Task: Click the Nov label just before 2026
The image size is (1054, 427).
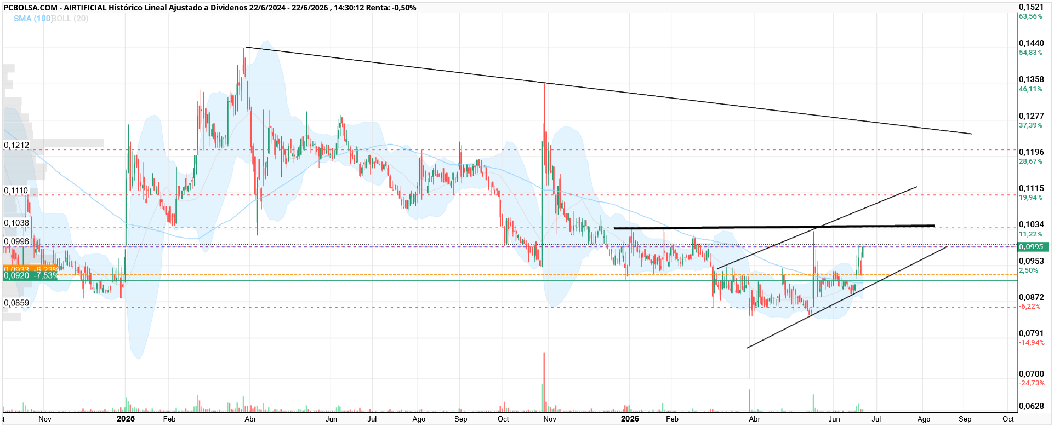Action: (x=550, y=419)
